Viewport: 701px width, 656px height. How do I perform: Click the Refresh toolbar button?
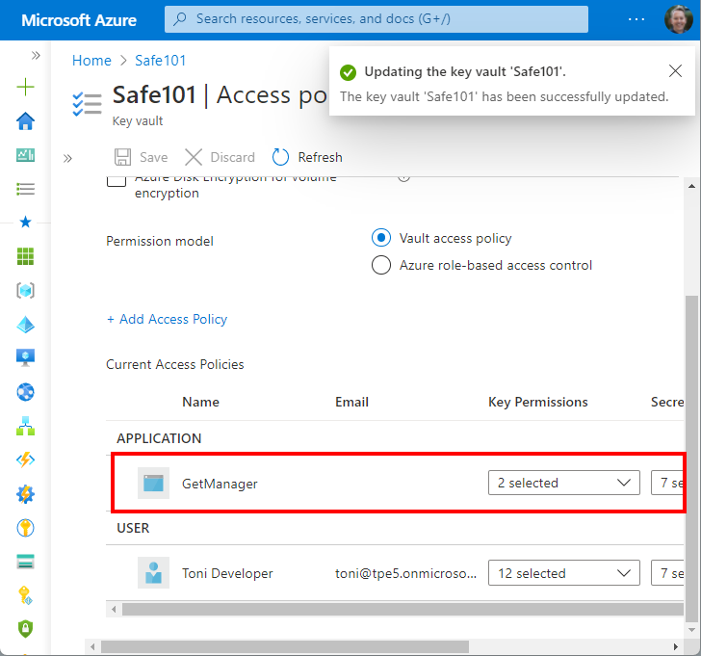(307, 157)
